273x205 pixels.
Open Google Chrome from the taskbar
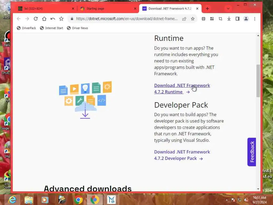(78, 200)
